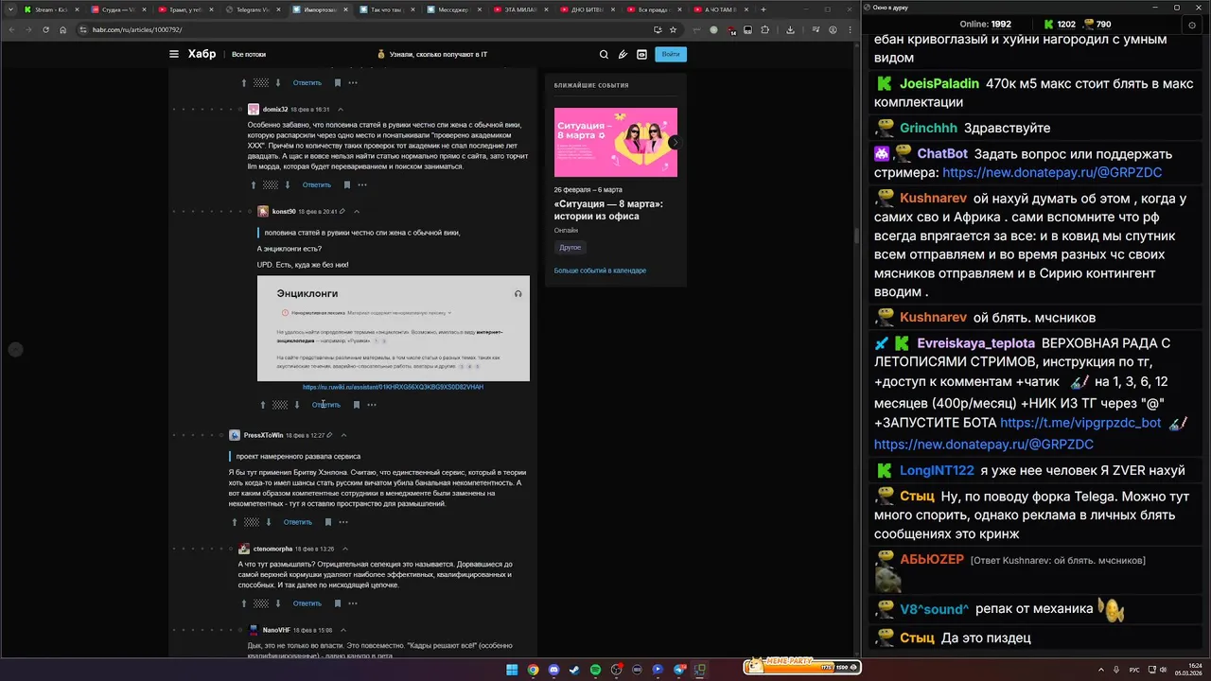Reply to PressXToWin's comment
1211x681 pixels.
point(298,522)
